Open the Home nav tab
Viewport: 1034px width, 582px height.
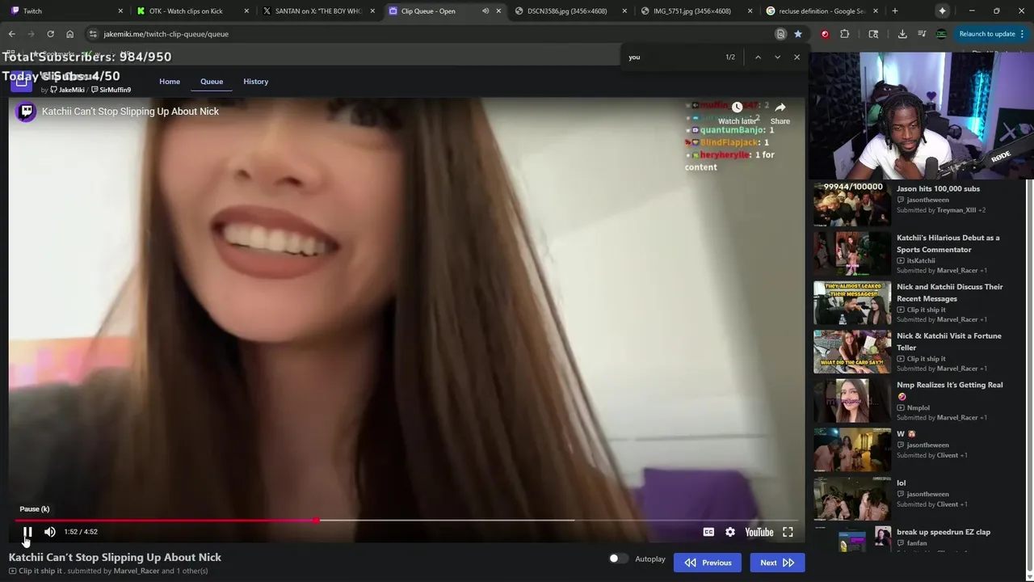[170, 82]
